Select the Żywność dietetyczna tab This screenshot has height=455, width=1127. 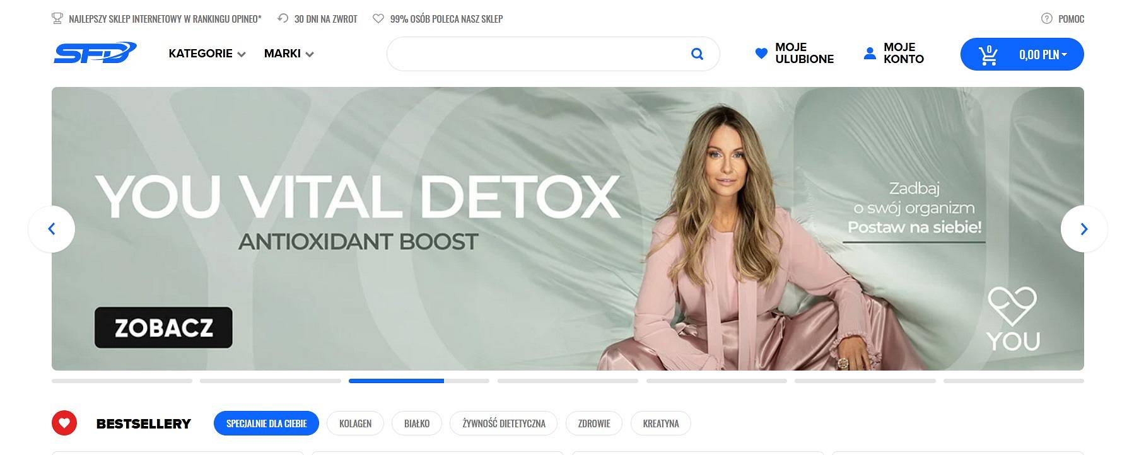coord(504,423)
